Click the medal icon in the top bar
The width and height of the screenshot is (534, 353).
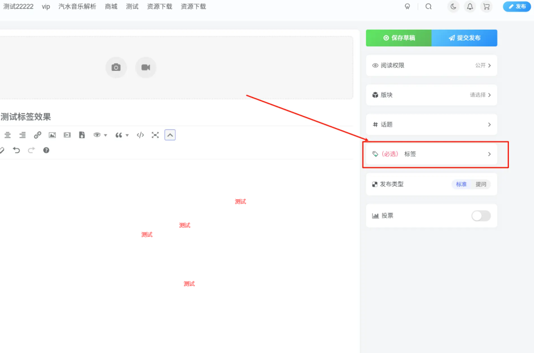pyautogui.click(x=407, y=6)
